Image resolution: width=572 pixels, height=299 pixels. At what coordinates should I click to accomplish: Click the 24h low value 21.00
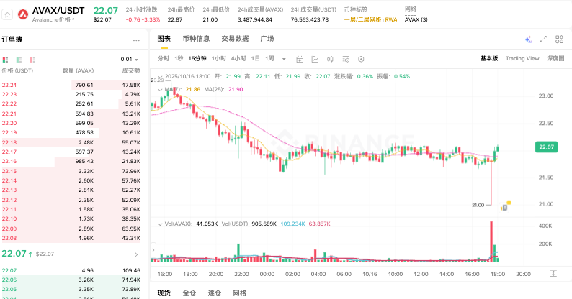[x=210, y=19]
